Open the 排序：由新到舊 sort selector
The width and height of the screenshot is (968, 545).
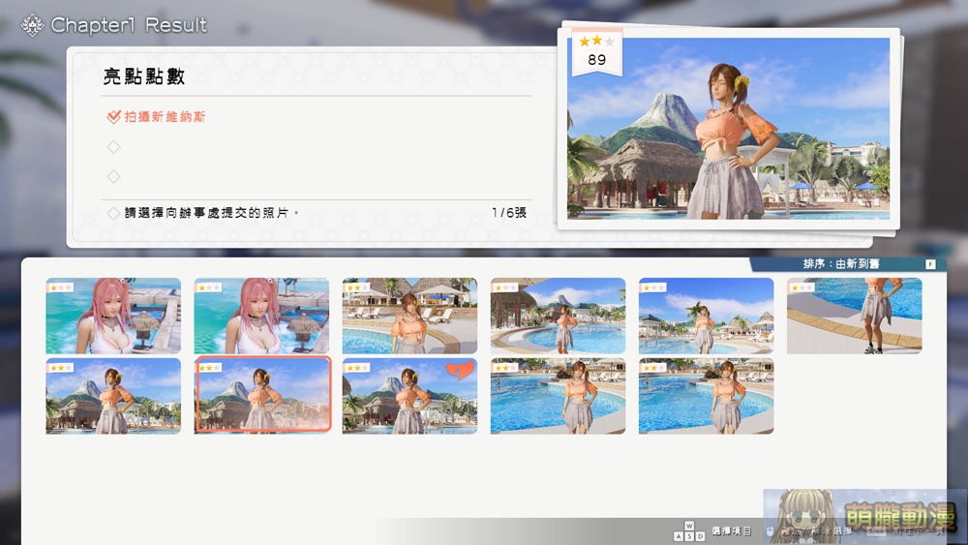pos(848,264)
